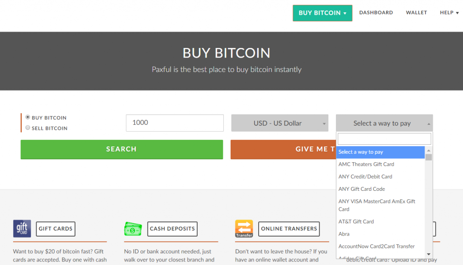
Task: Collapse the Select a way to pay dropdown
Action: [384, 123]
